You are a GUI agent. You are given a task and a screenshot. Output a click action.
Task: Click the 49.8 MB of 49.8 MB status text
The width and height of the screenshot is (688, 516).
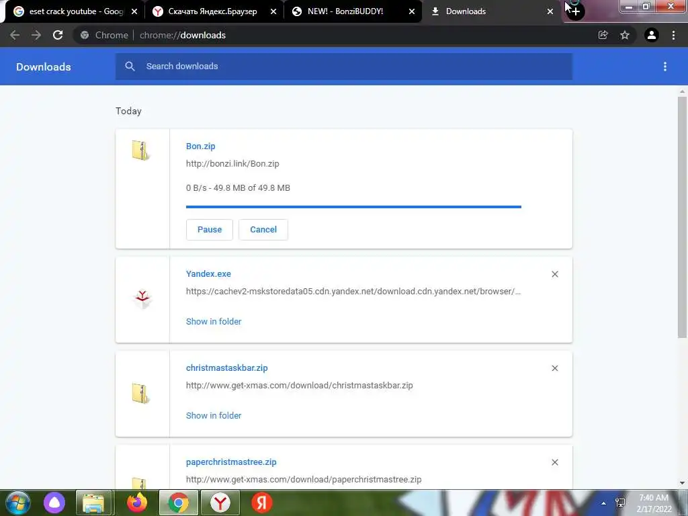252,188
